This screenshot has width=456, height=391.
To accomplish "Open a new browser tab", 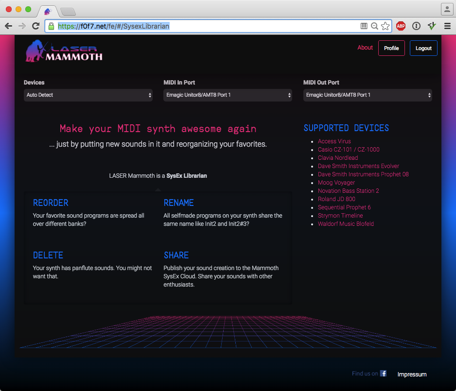I will (x=69, y=12).
